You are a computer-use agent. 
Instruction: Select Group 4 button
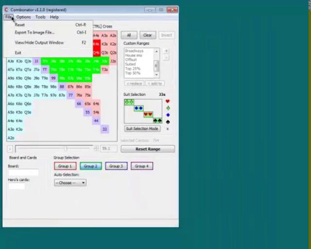(x=142, y=166)
